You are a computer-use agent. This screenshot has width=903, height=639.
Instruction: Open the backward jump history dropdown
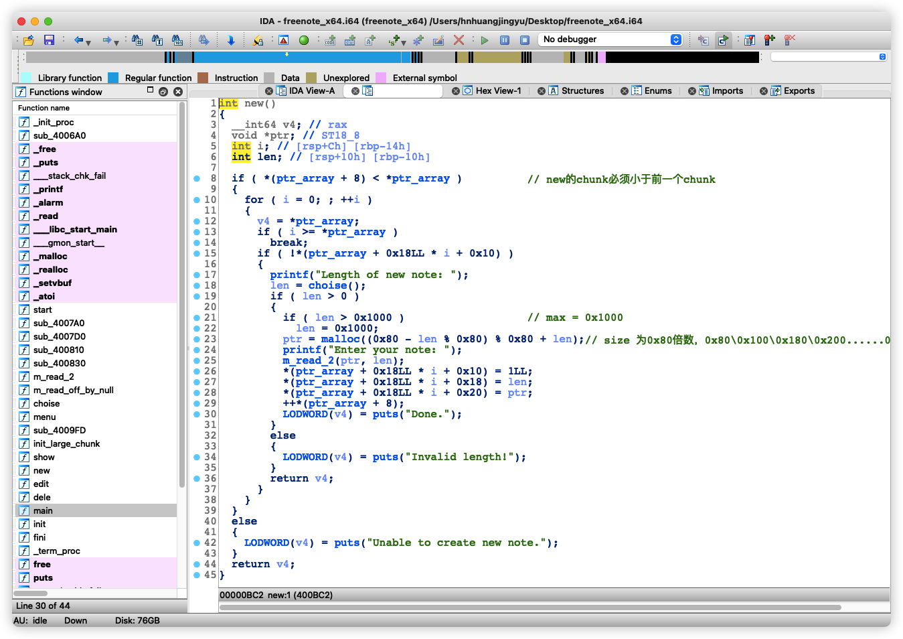pos(88,42)
